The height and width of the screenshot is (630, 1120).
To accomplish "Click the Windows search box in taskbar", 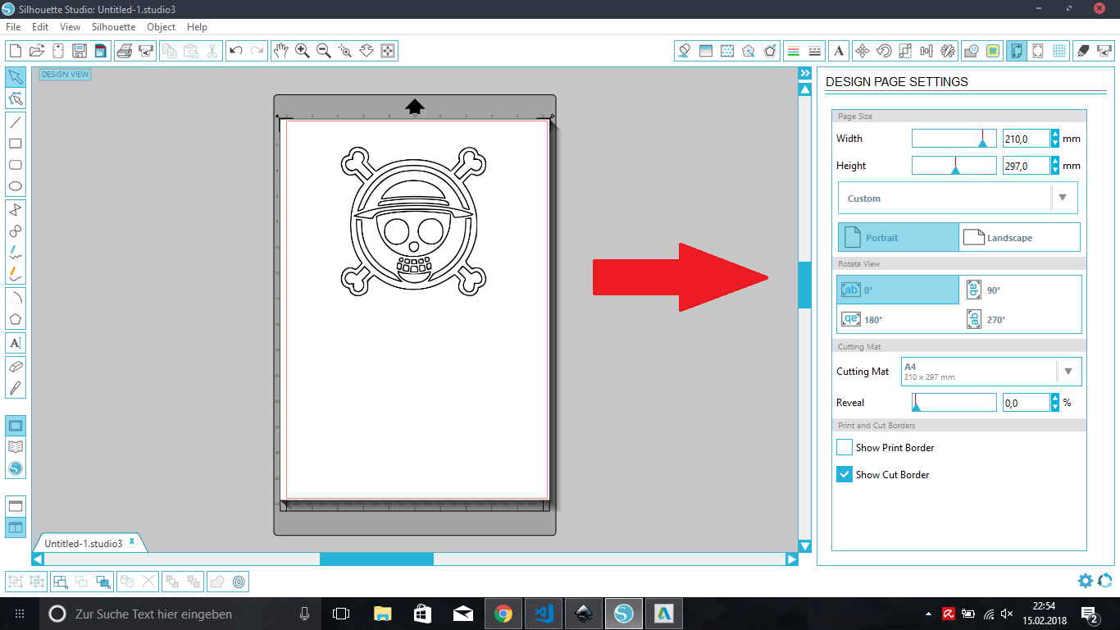I will 180,614.
